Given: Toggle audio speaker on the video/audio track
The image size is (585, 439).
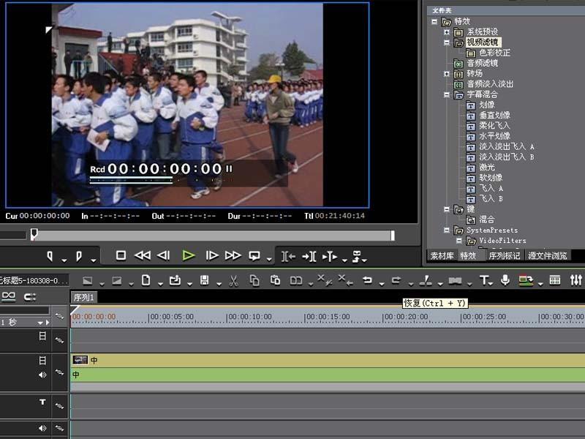Looking at the screenshot, I should tap(42, 375).
